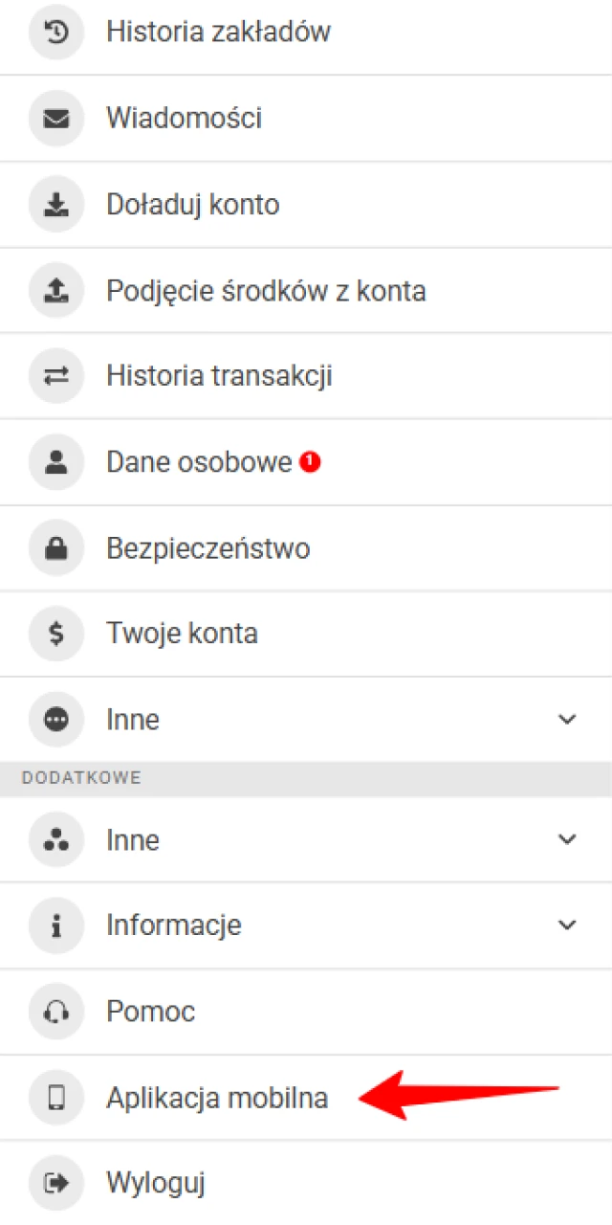Click the logout door icon next to Wyloguj

pyautogui.click(x=55, y=1183)
